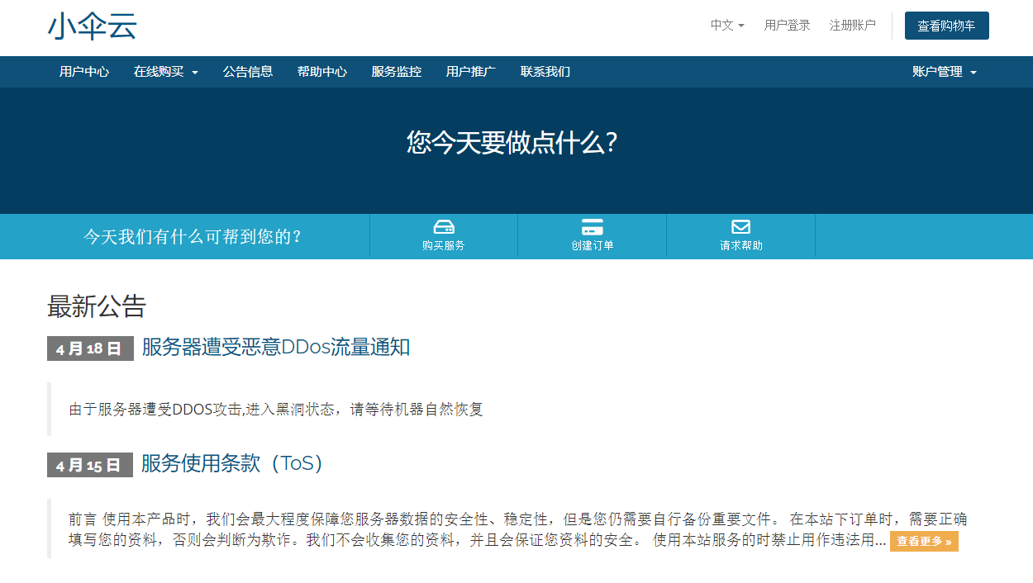Open the 用户中心 menu item
The image size is (1033, 583).
84,72
